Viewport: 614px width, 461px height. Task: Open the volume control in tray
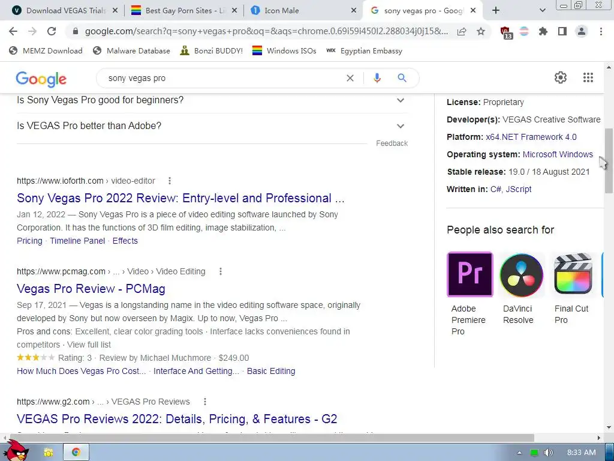tap(549, 453)
